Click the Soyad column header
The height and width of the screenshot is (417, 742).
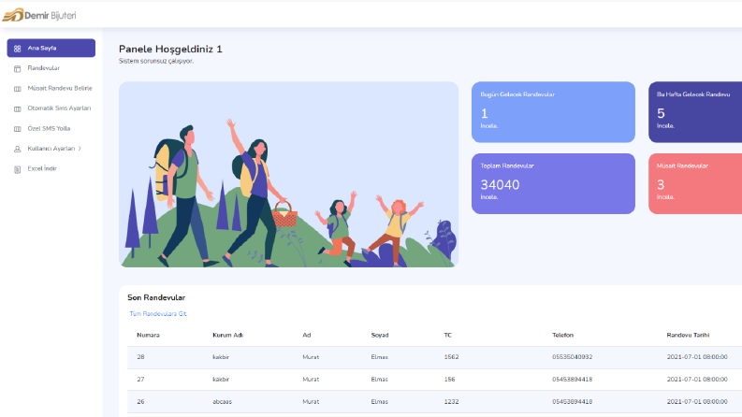380,336
